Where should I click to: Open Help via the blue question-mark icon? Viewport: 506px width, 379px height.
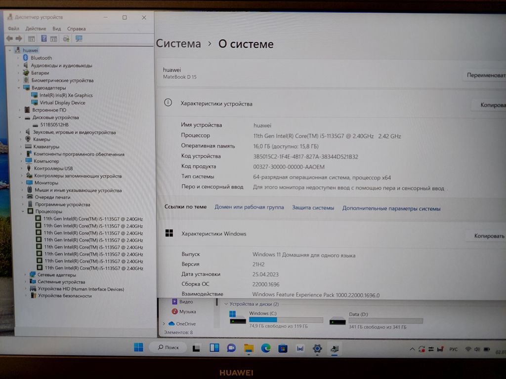coord(44,38)
